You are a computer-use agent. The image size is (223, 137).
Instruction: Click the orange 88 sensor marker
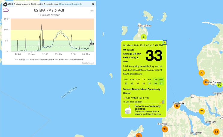point(216,132)
